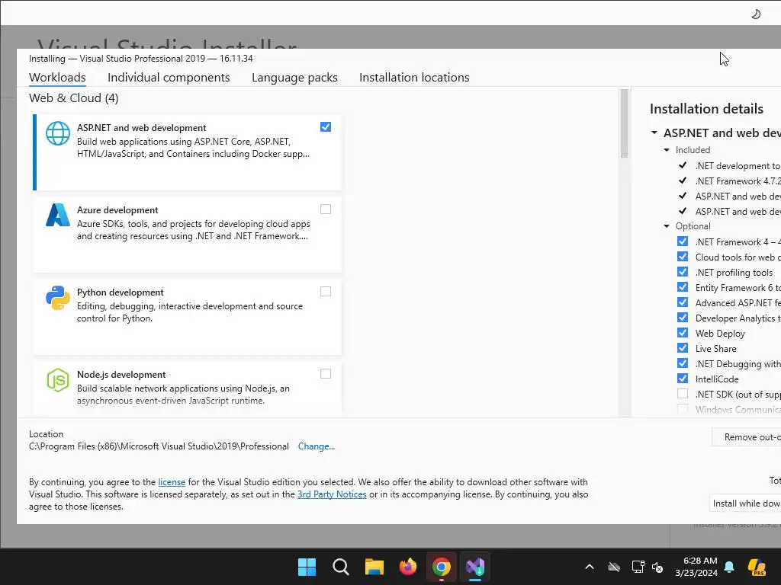Switch to Workloads tab
Viewport: 781px width, 585px height.
57,78
